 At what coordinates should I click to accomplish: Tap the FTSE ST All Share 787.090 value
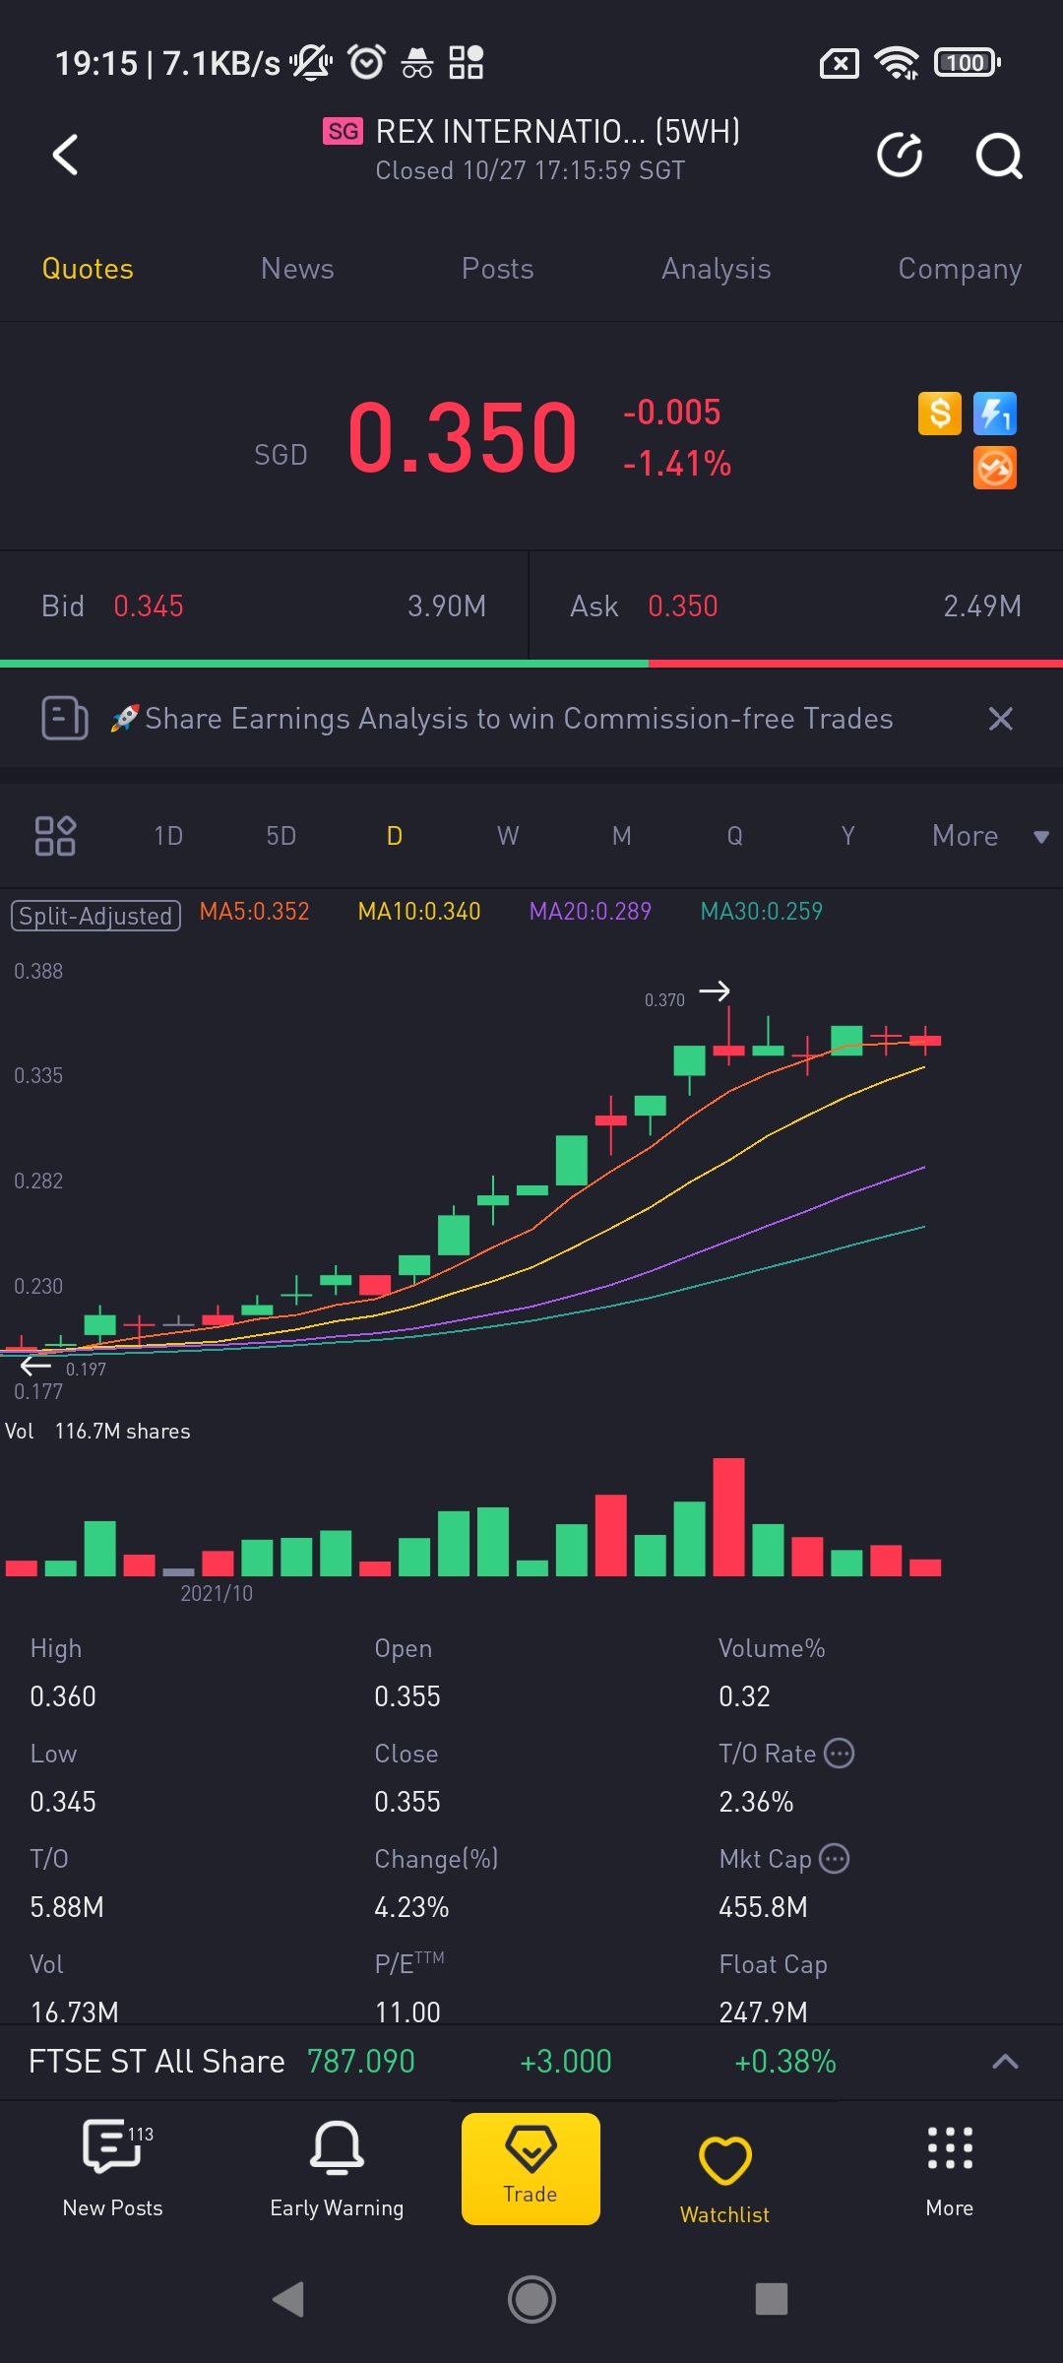[361, 2062]
